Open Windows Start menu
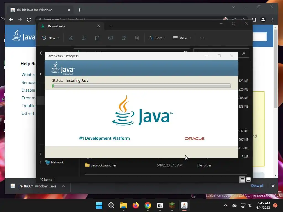This screenshot has width=283, height=212. pos(99,205)
